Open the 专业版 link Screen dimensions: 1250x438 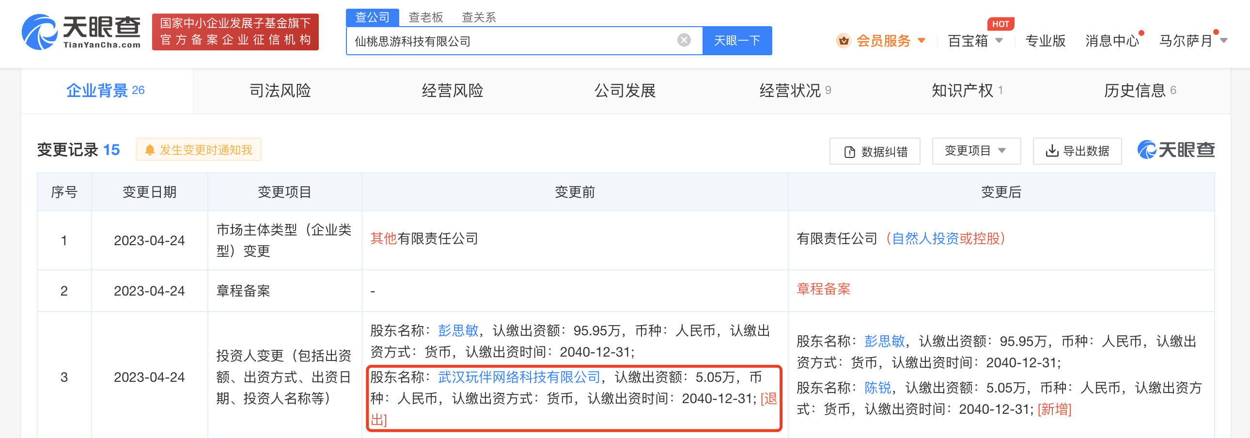1045,41
